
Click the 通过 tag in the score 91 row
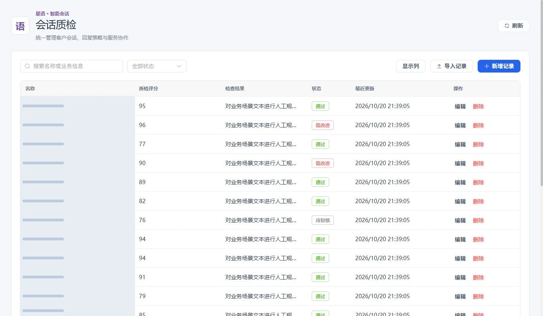tap(320, 277)
